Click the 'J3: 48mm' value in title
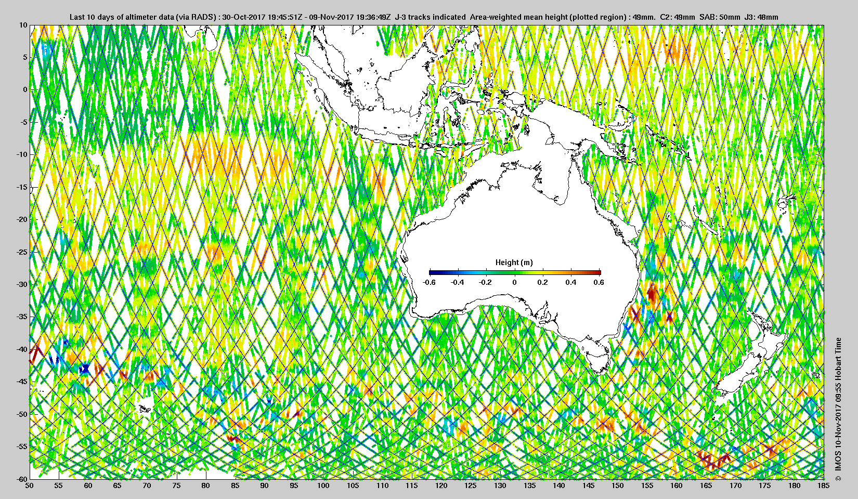 point(761,17)
